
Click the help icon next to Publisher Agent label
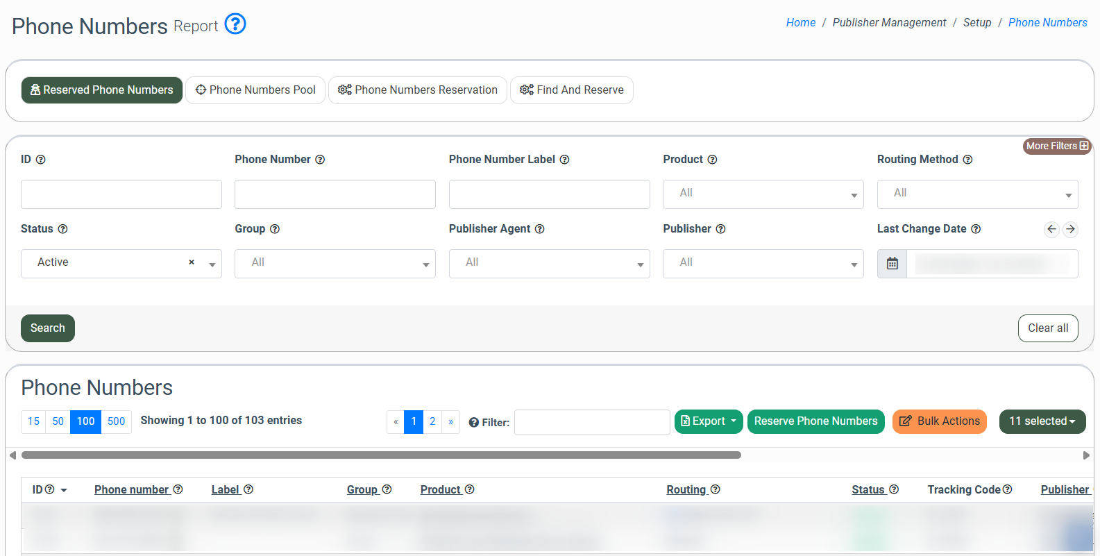pos(539,229)
